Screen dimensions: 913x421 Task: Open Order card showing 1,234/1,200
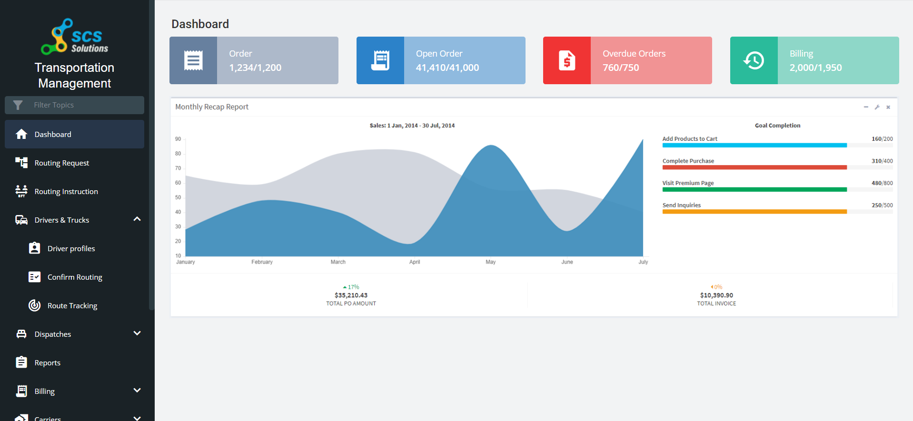click(x=254, y=60)
